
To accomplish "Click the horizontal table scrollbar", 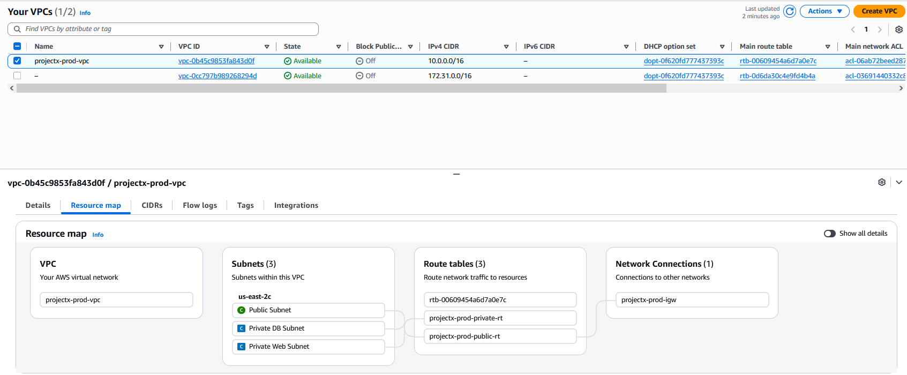I will (341, 88).
